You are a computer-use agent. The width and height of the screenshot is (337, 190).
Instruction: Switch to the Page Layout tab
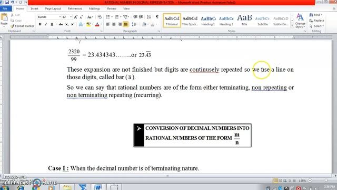[53, 8]
